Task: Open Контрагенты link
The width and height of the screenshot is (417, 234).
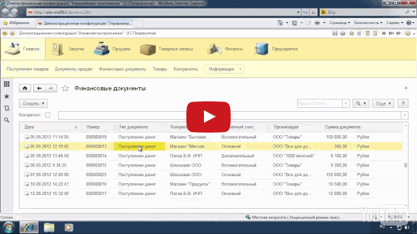Action: coord(186,69)
